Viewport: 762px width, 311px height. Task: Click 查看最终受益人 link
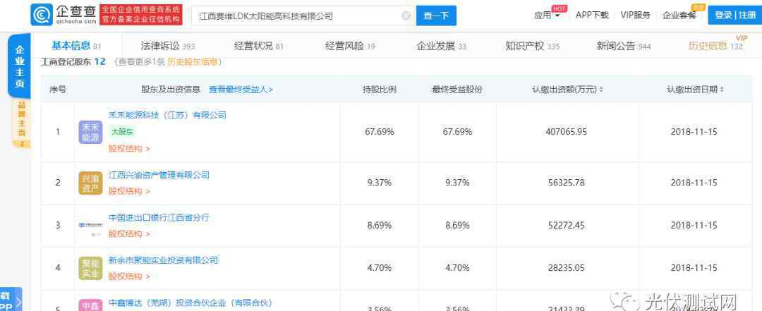(241, 90)
